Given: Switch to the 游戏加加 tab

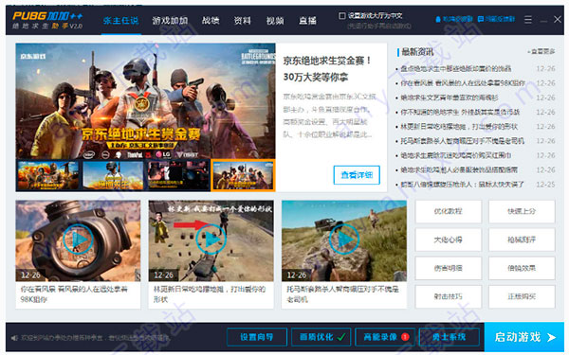Looking at the screenshot, I should coord(170,21).
